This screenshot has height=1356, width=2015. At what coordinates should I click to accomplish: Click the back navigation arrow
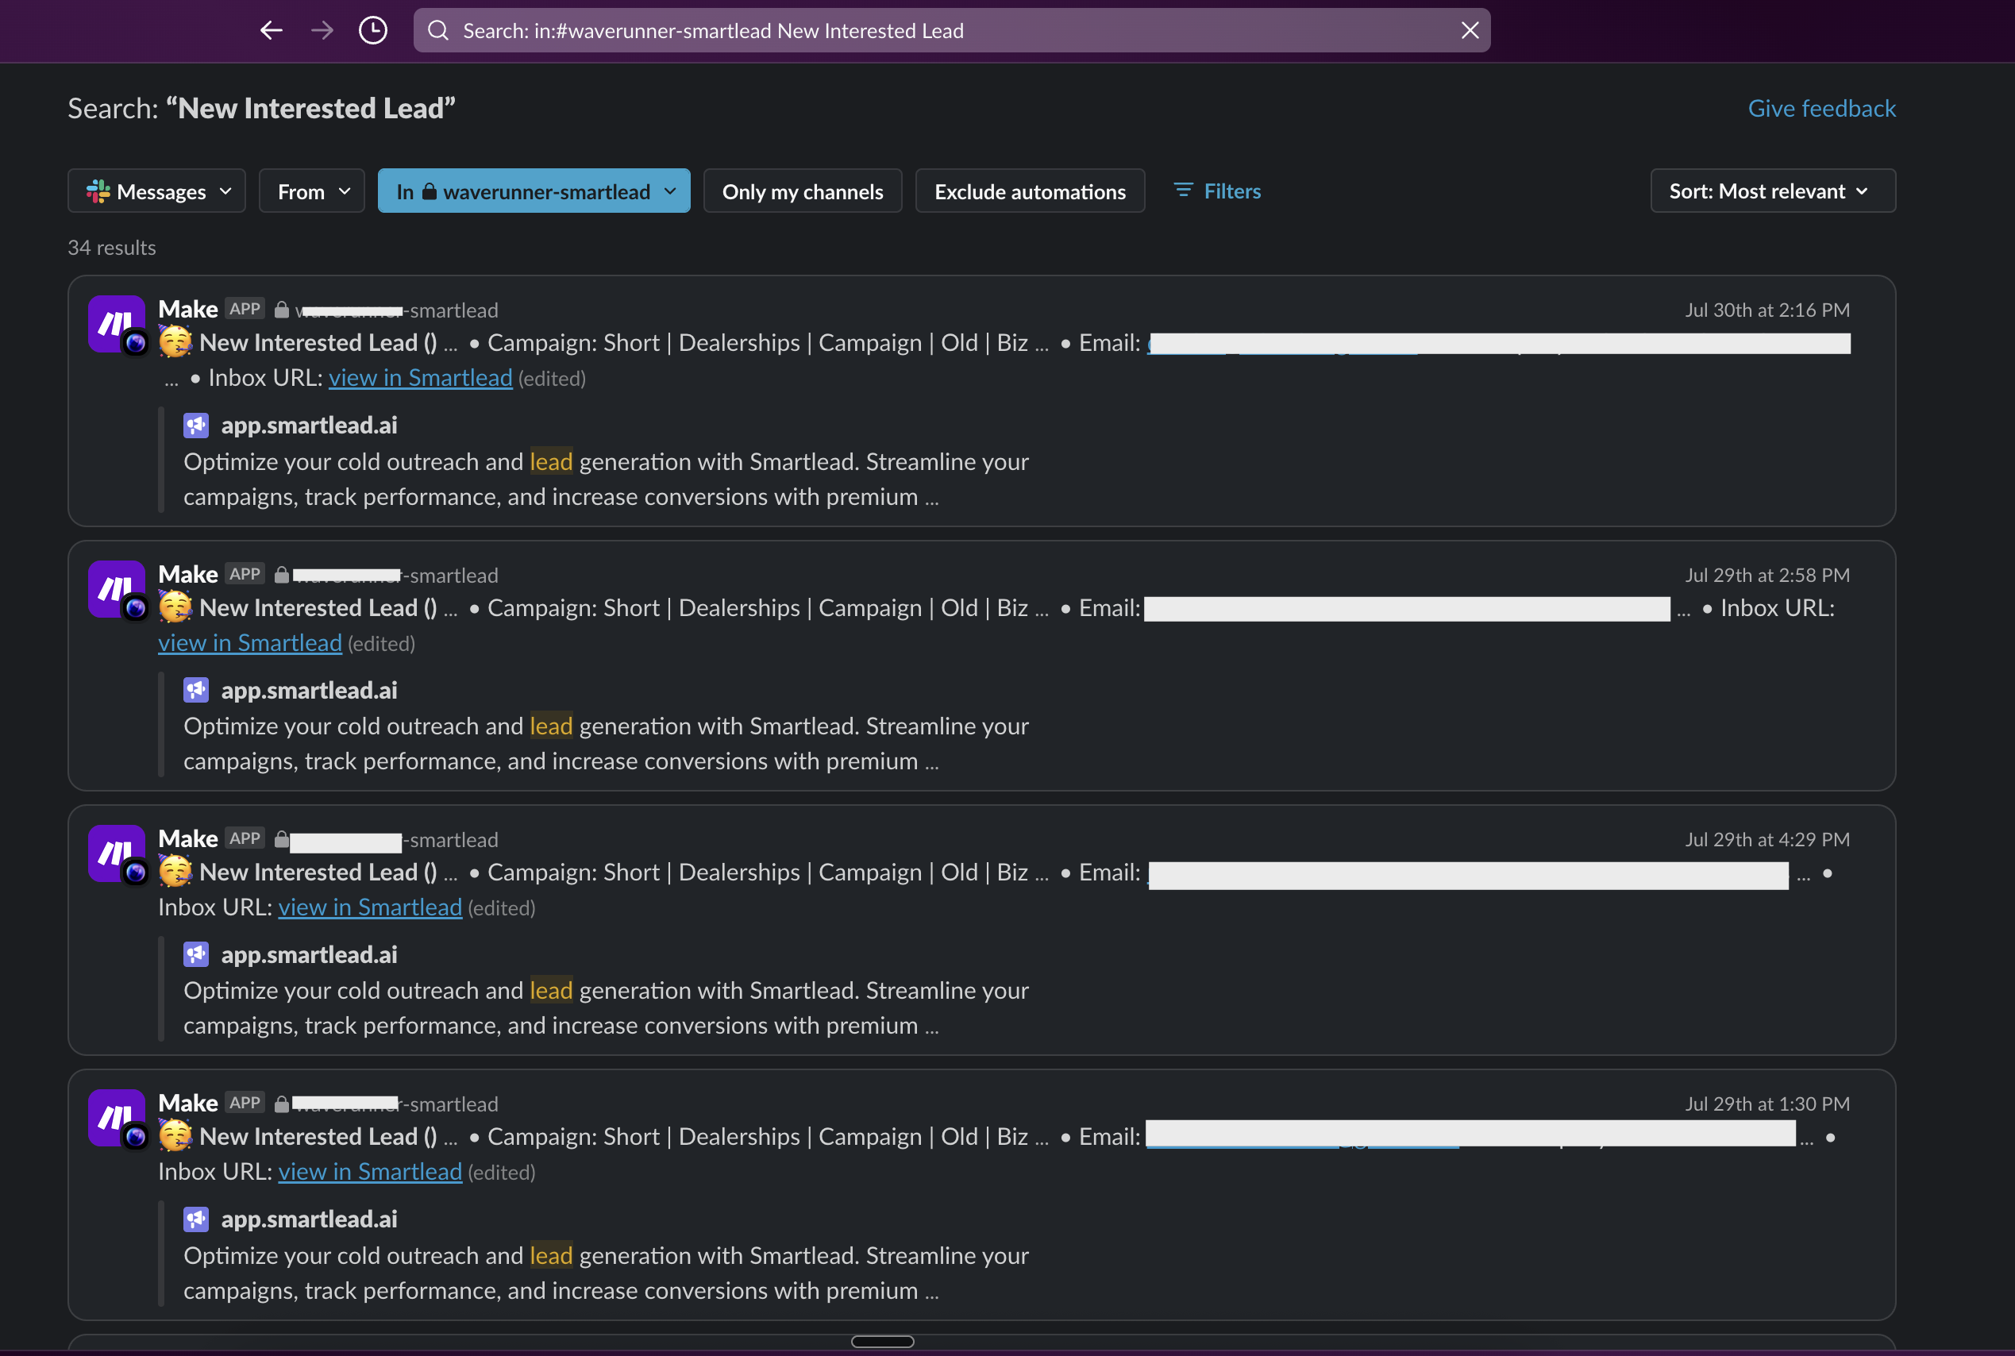pos(272,31)
